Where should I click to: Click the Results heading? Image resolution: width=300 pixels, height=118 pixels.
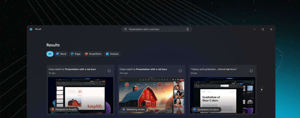click(x=53, y=45)
